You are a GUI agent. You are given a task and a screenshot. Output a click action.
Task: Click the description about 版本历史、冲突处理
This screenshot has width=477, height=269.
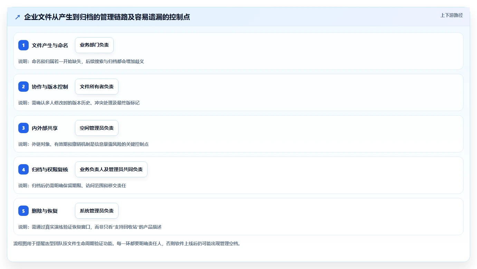(x=79, y=103)
